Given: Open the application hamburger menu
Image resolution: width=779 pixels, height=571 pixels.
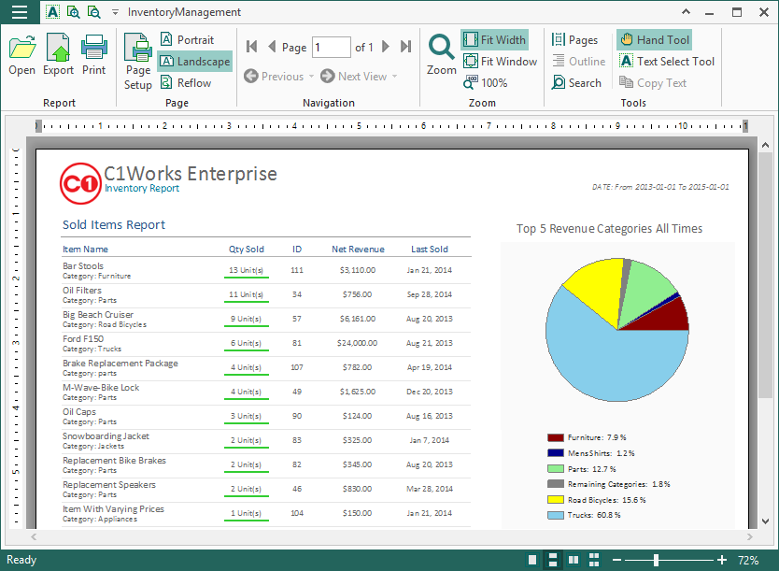Looking at the screenshot, I should (20, 12).
